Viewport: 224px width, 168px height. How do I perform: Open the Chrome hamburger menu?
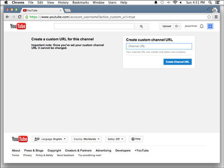pos(216,17)
